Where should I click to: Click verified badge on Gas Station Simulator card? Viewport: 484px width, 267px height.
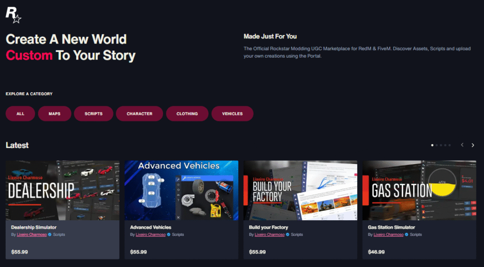coord(406,234)
